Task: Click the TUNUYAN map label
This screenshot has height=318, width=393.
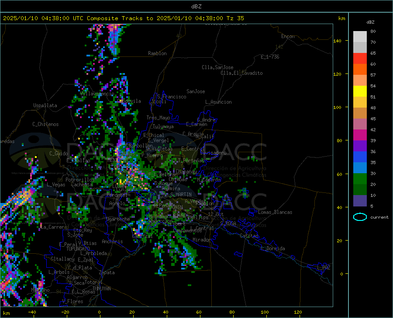Action: pyautogui.click(x=101, y=289)
